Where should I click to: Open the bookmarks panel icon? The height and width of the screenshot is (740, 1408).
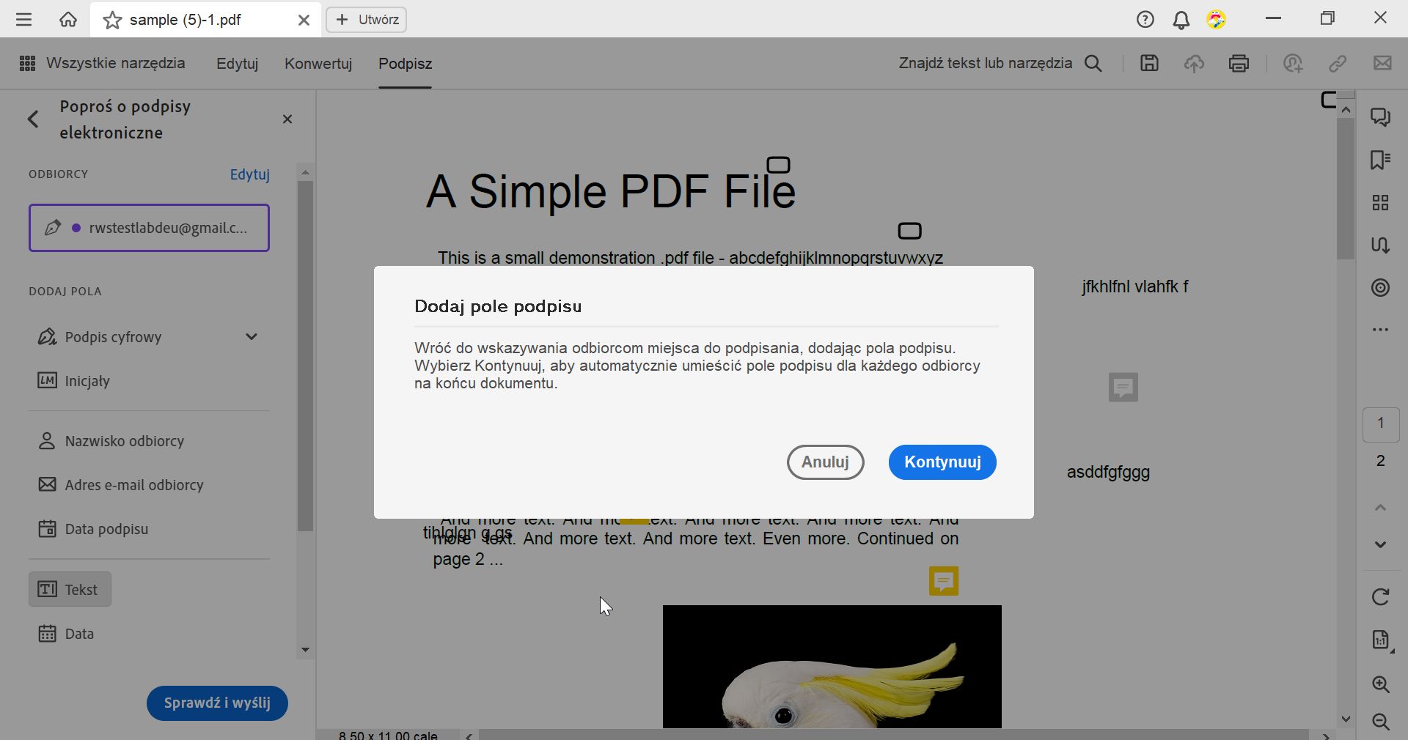(x=1381, y=160)
